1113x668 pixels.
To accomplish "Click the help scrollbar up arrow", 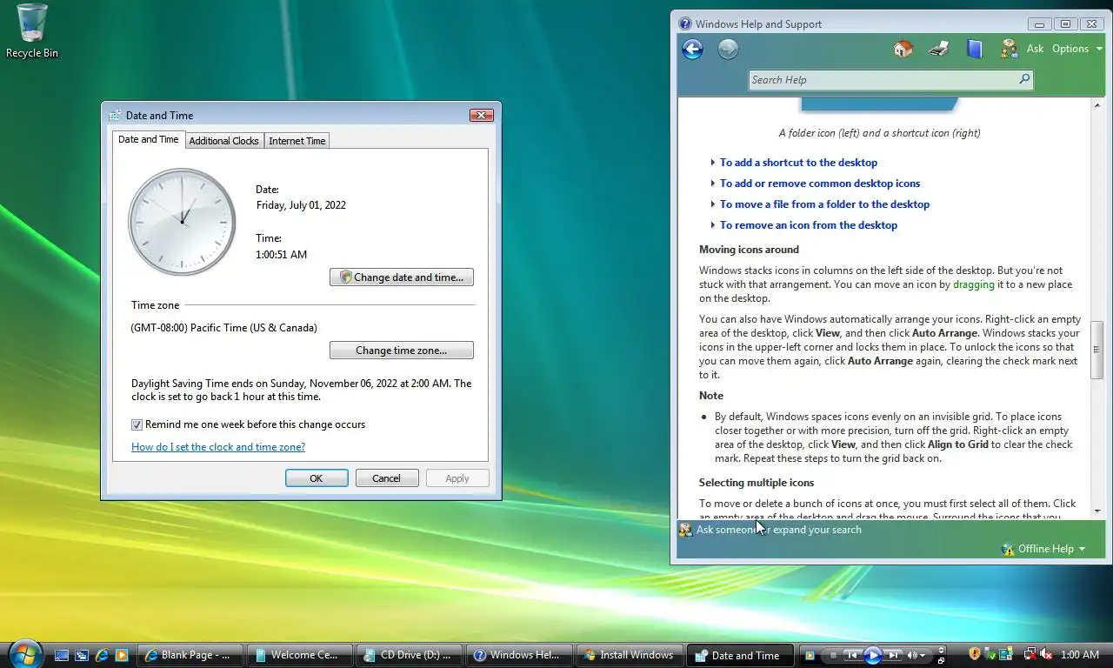I will click(1096, 104).
